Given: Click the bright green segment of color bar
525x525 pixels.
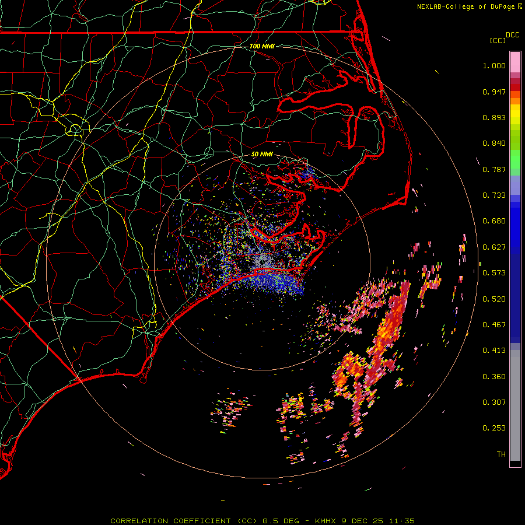Looking at the screenshot, I should pyautogui.click(x=515, y=159).
